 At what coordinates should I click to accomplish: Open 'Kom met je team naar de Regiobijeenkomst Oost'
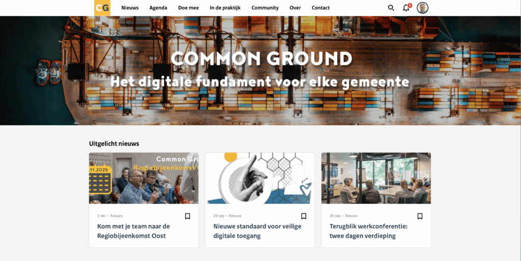pyautogui.click(x=134, y=231)
